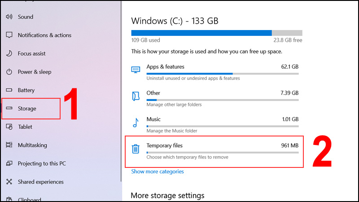The height and width of the screenshot is (202, 359).
Task: Expand Show more categories link
Action: pyautogui.click(x=158, y=171)
